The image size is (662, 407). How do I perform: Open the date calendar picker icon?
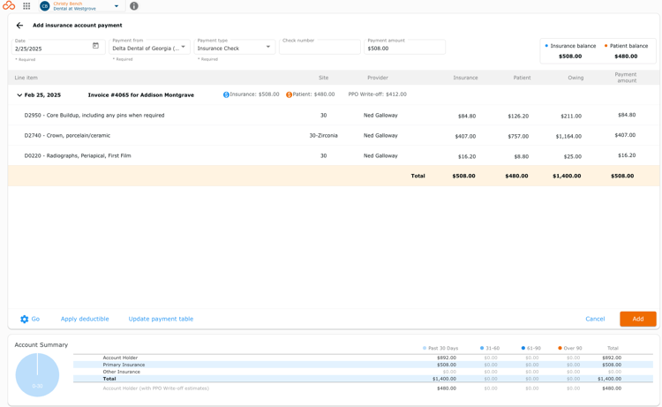click(x=96, y=46)
